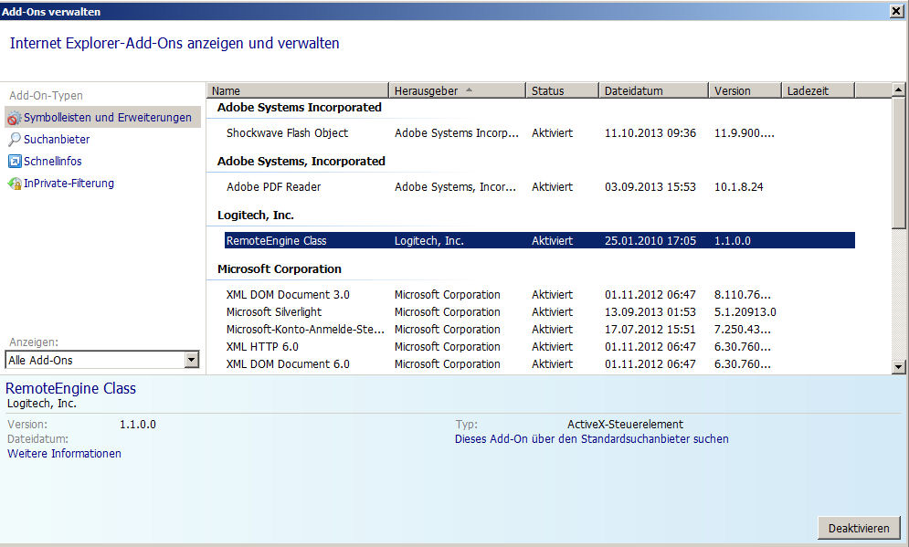This screenshot has width=909, height=547.
Task: Close the Add-Ons verwalten window
Action: click(895, 11)
